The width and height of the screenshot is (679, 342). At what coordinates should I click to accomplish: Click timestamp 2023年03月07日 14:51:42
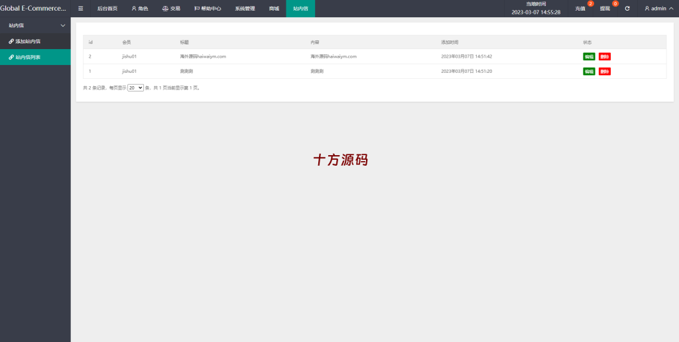pos(466,56)
